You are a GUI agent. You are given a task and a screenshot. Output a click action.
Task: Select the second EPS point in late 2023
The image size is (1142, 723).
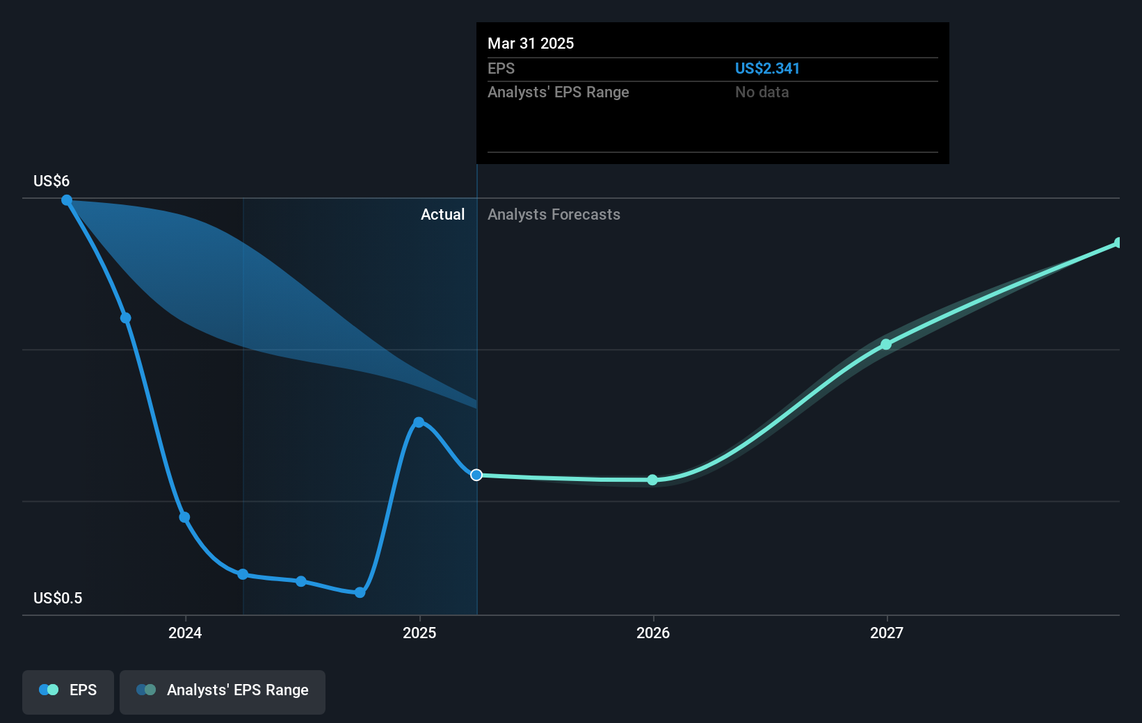click(x=126, y=318)
